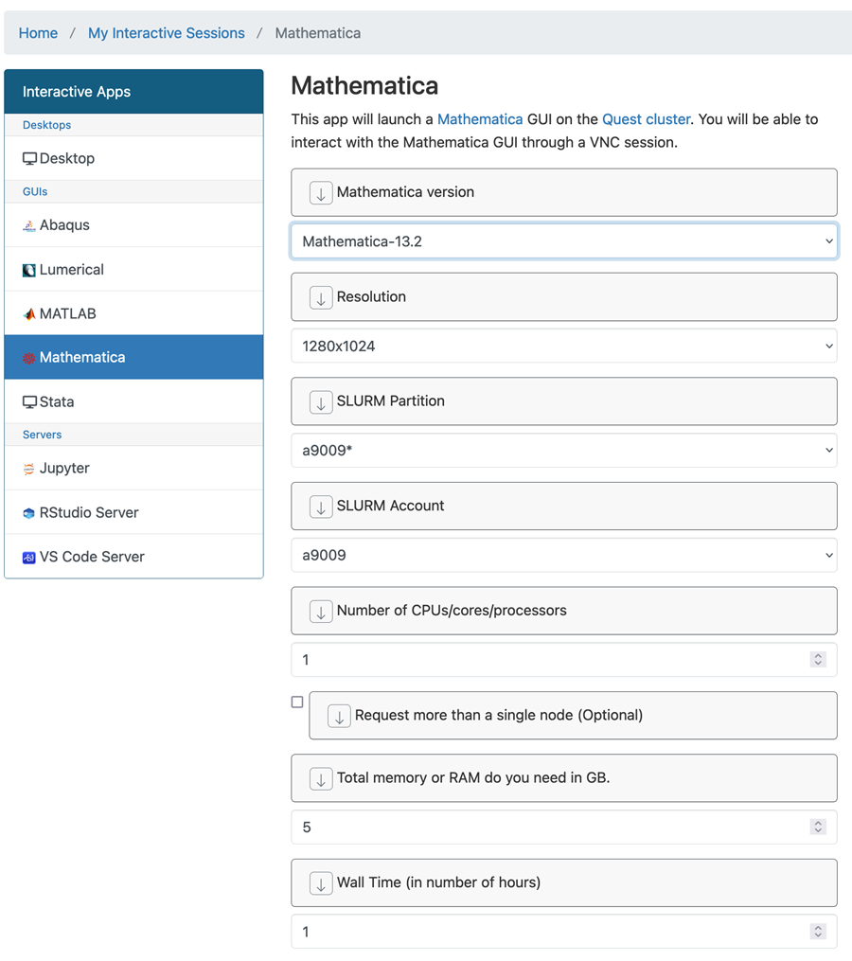Go to My Interactive Sessions breadcrumb
852x961 pixels.
pos(166,33)
